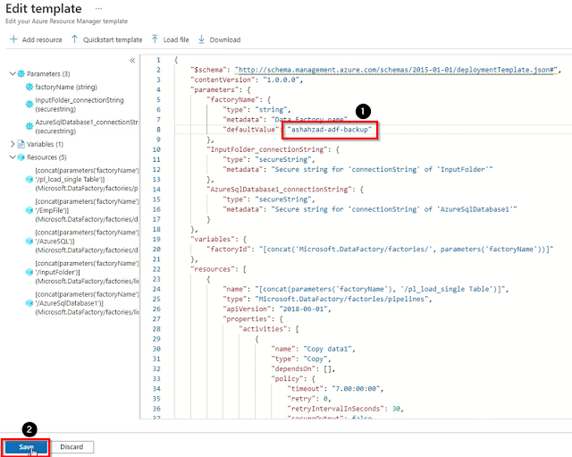Select the '/AzureSqlDatabase1' resource item
572x457 pixels.
pos(87,303)
